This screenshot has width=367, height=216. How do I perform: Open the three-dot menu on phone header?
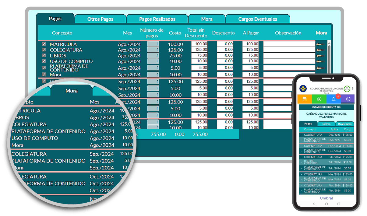tap(353, 89)
